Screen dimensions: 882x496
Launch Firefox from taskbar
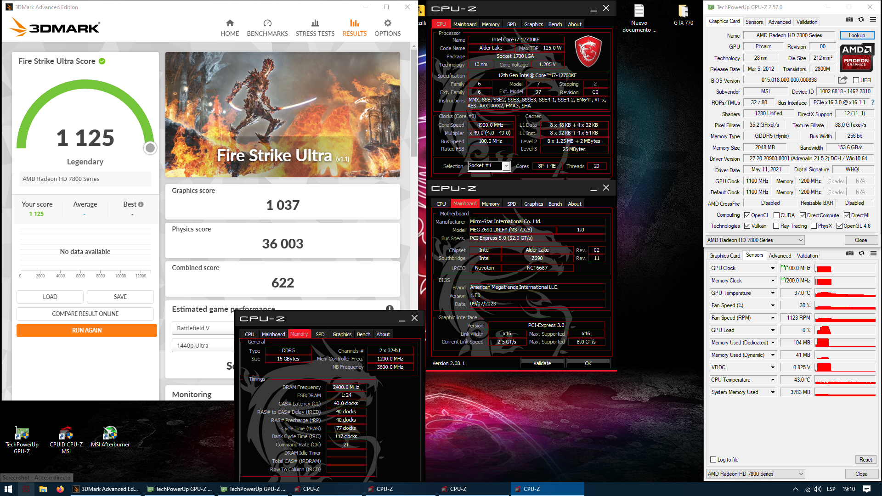point(60,489)
